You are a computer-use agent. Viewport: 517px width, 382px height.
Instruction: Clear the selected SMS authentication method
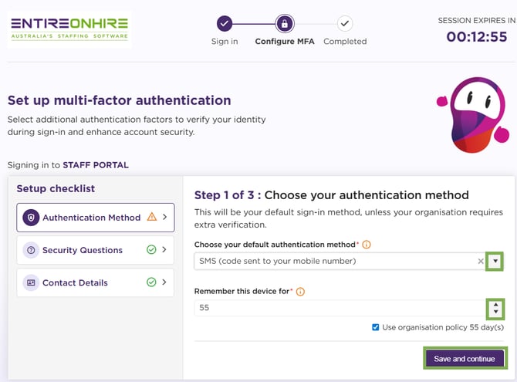(x=480, y=262)
